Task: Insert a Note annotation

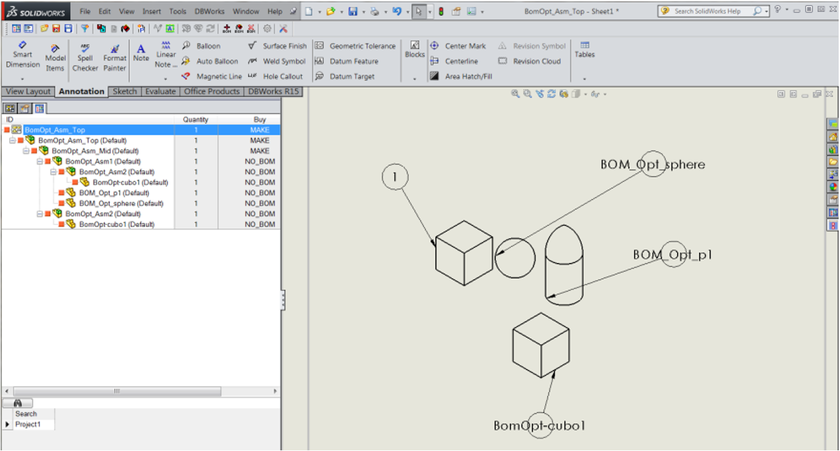Action: tap(141, 53)
